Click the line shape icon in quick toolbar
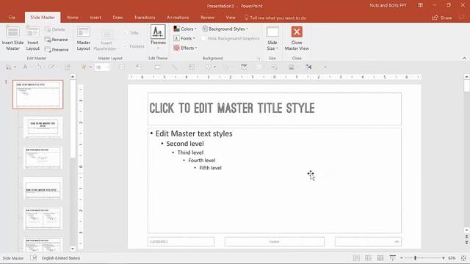Image resolution: width=470 pixels, height=264 pixels. coord(174,67)
